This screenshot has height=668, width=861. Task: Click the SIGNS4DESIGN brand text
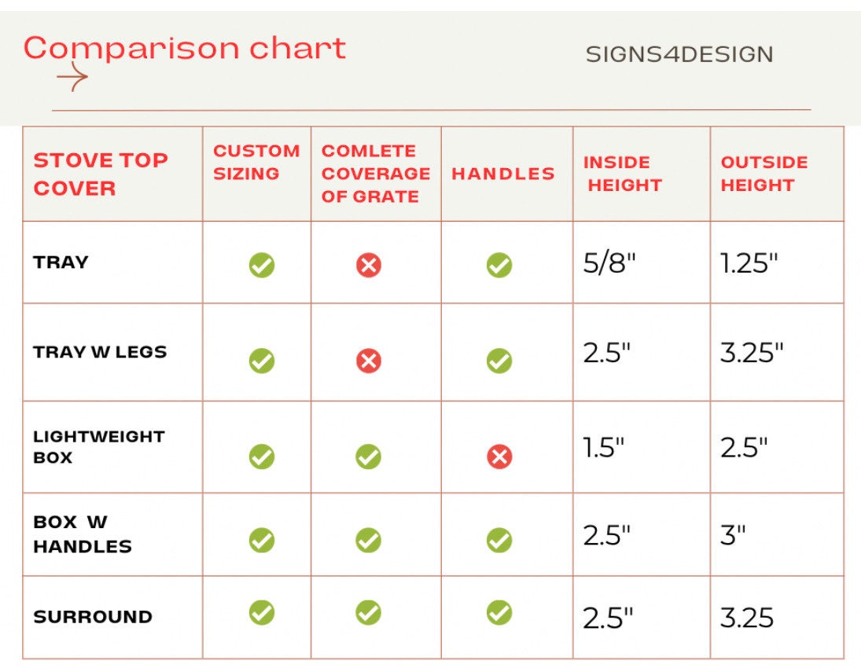click(679, 54)
